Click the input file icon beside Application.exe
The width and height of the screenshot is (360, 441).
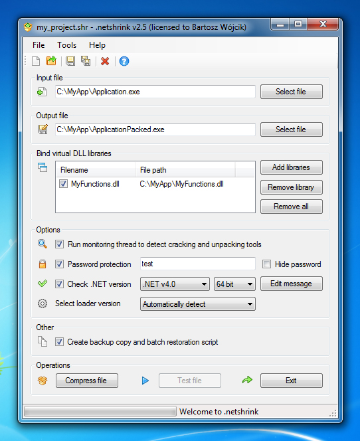[42, 92]
